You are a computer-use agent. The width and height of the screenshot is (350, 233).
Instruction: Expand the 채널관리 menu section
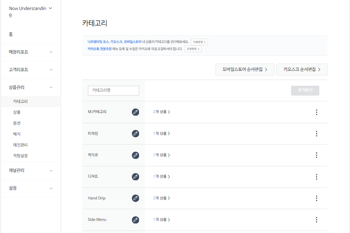(31, 170)
